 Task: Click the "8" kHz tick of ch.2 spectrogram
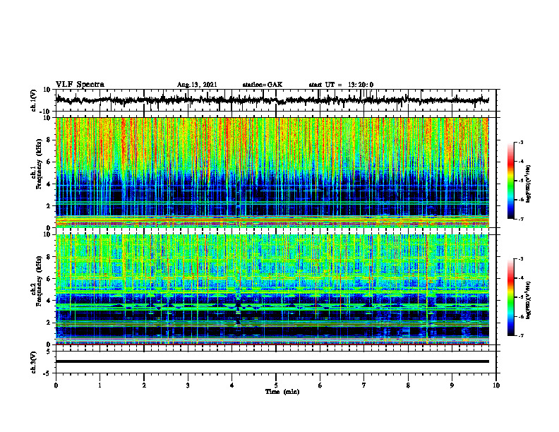coord(50,257)
